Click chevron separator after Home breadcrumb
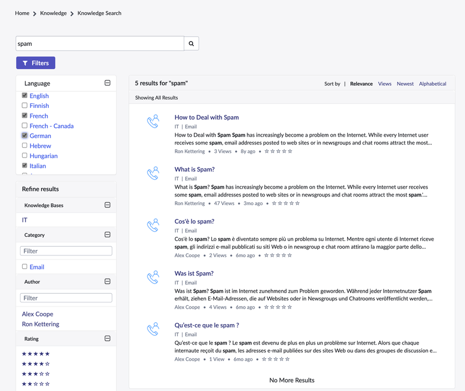 click(34, 14)
